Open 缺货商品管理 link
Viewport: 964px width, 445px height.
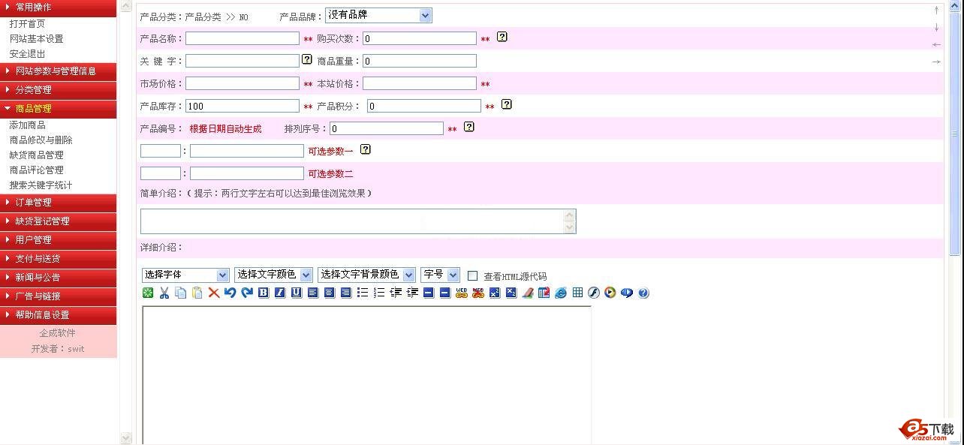[x=36, y=155]
